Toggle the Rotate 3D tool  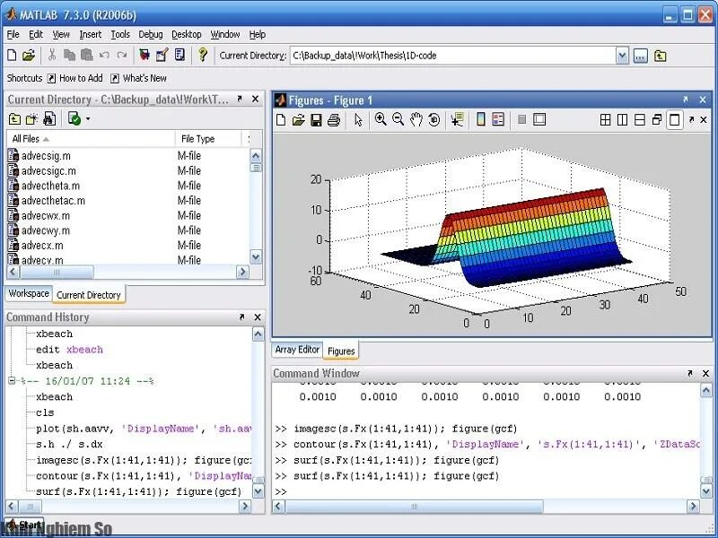pyautogui.click(x=433, y=120)
